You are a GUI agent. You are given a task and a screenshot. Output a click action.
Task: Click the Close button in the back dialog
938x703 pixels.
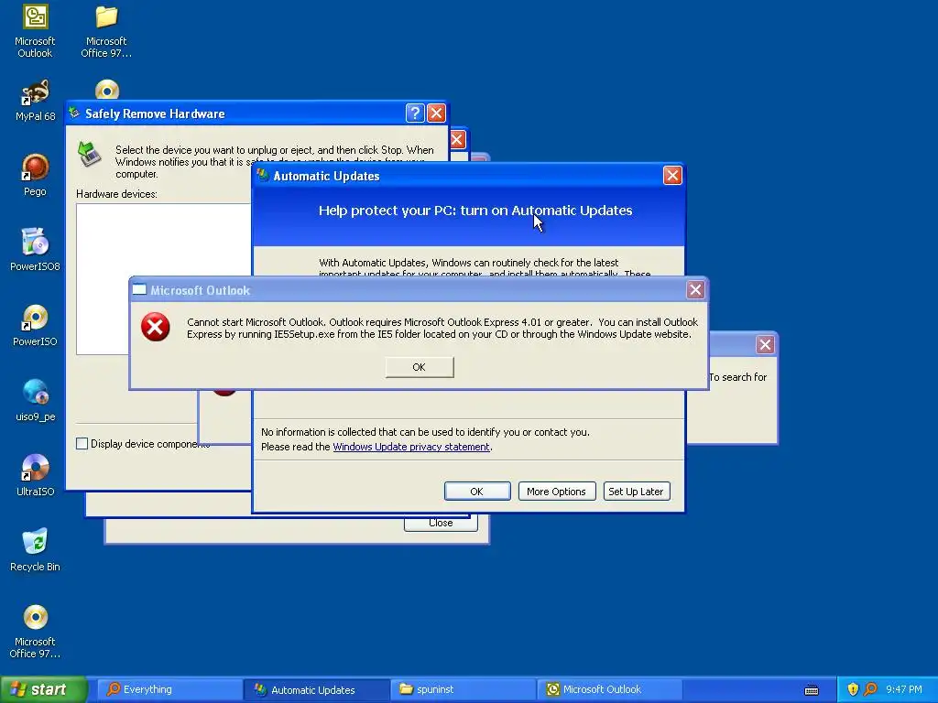[x=441, y=523]
